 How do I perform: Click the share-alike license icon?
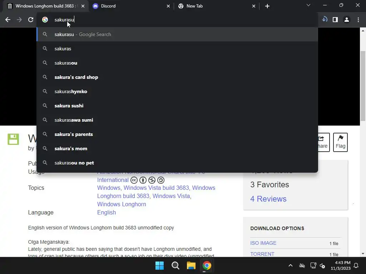(161, 180)
